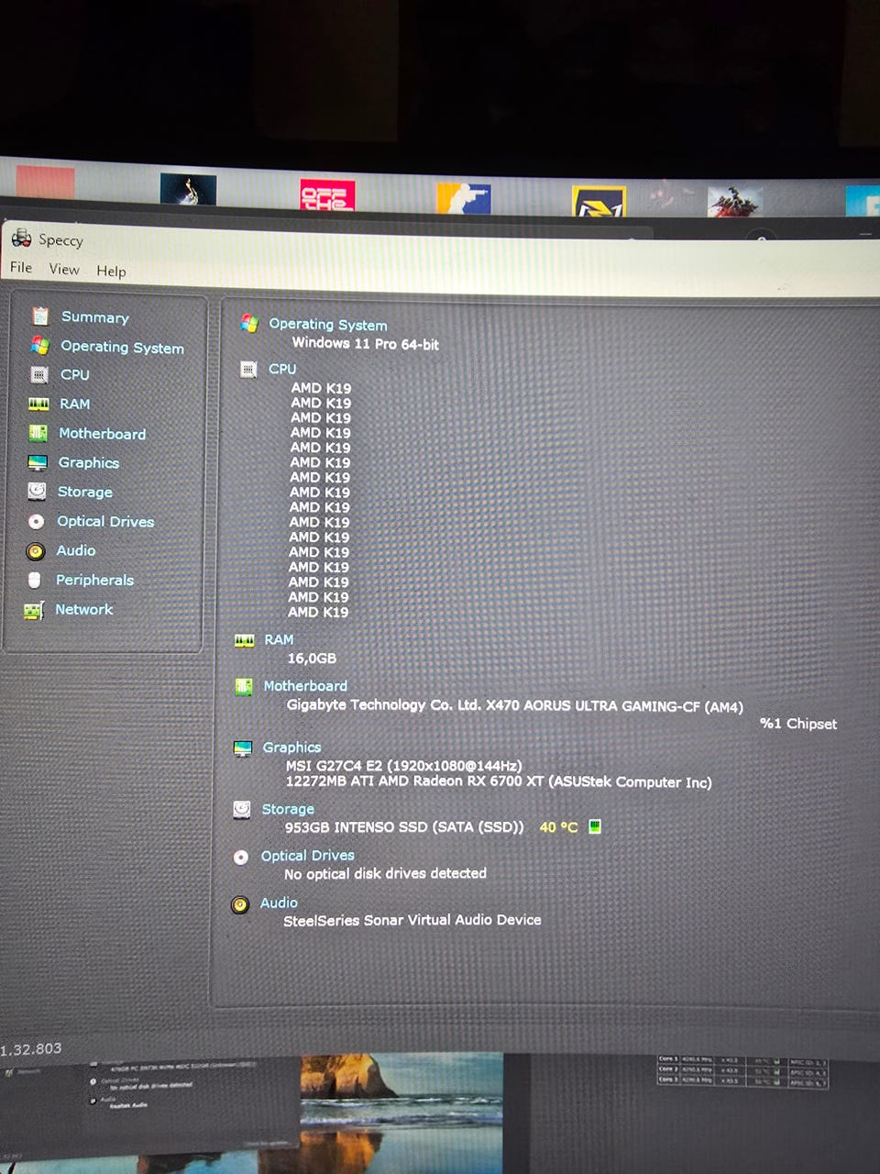Click the Audio speaker icon in summary pane
This screenshot has width=880, height=1174.
tap(240, 904)
